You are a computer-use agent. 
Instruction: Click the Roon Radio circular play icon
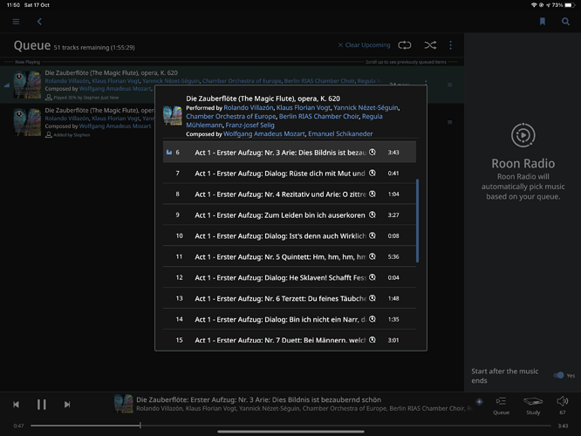pyautogui.click(x=523, y=135)
